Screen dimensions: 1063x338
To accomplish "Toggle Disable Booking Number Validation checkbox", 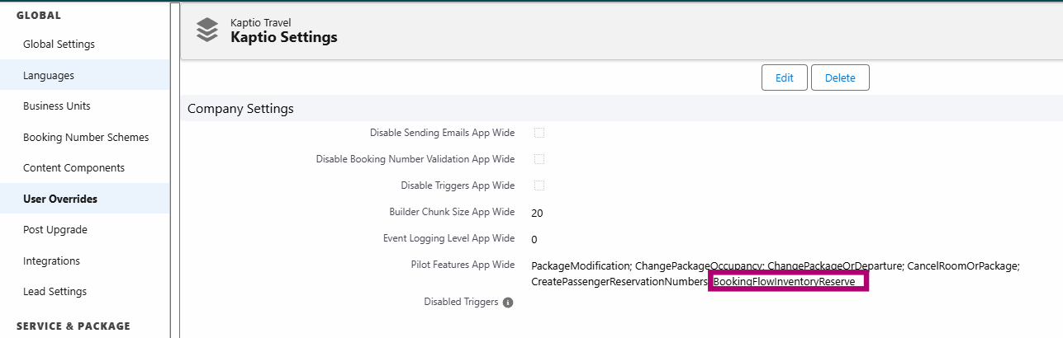I will click(539, 159).
